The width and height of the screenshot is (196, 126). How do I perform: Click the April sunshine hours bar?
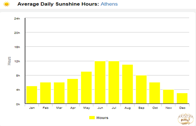coord(73,91)
